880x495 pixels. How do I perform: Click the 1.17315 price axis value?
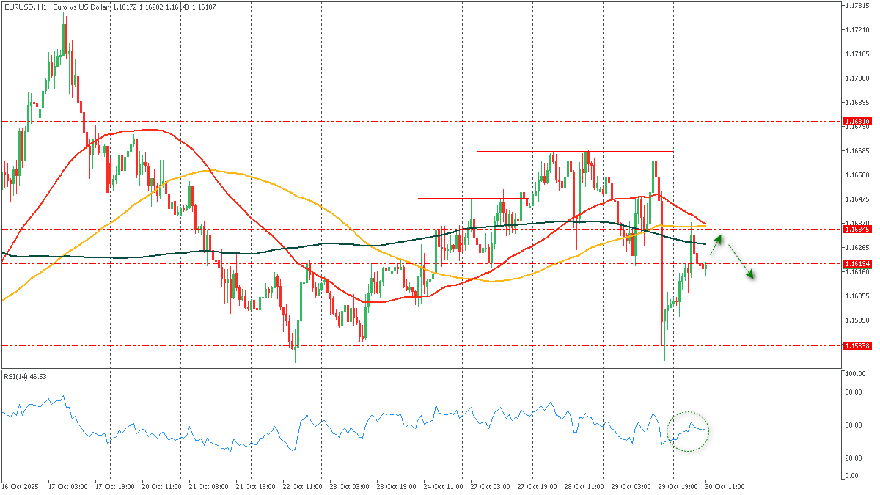pos(857,5)
